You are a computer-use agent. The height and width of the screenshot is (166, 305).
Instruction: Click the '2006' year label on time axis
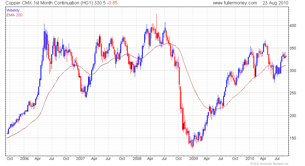point(24,159)
